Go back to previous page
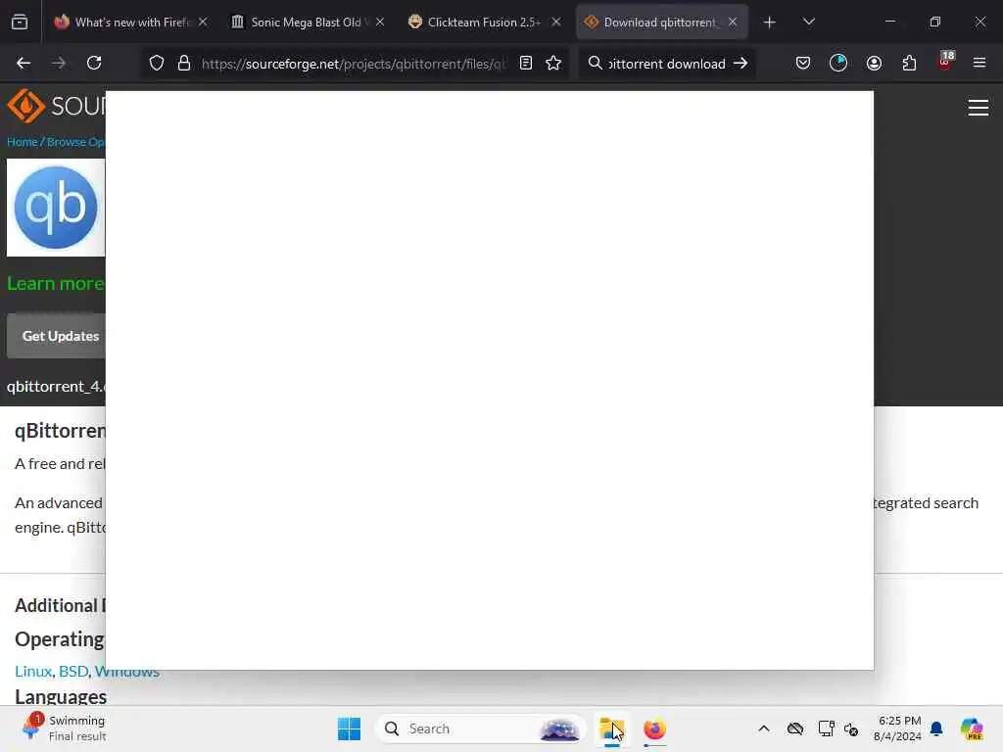1003x752 pixels. coord(24,63)
